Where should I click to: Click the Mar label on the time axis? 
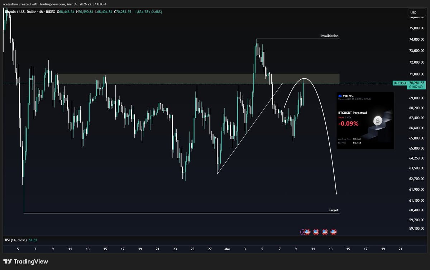[x=227, y=249]
